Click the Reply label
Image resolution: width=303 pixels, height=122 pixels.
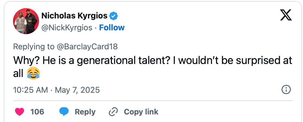point(85,112)
